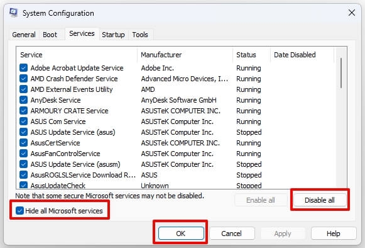Toggle ARMOURY CRATE Service checkbox
This screenshot has width=365, height=248.
point(23,111)
